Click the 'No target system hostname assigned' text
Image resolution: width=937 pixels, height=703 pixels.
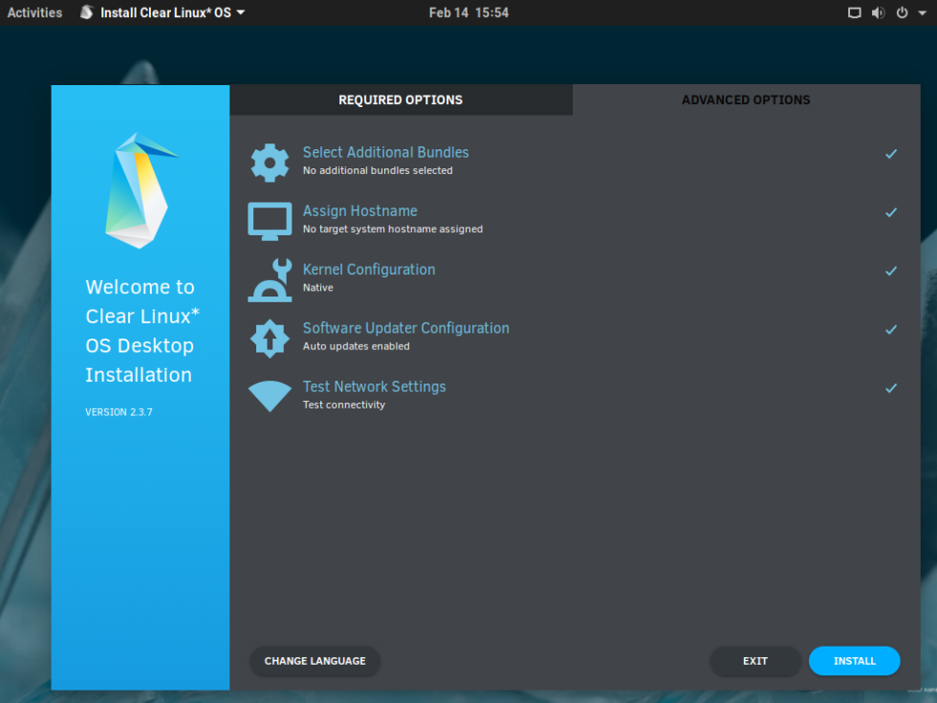393,229
